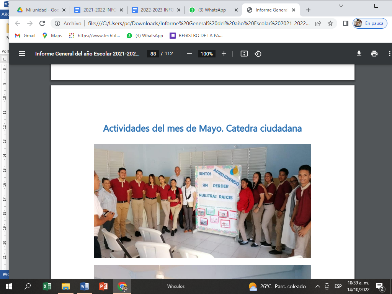Toggle the Chrome side panel
The width and height of the screenshot is (392, 294).
pyautogui.click(x=346, y=23)
